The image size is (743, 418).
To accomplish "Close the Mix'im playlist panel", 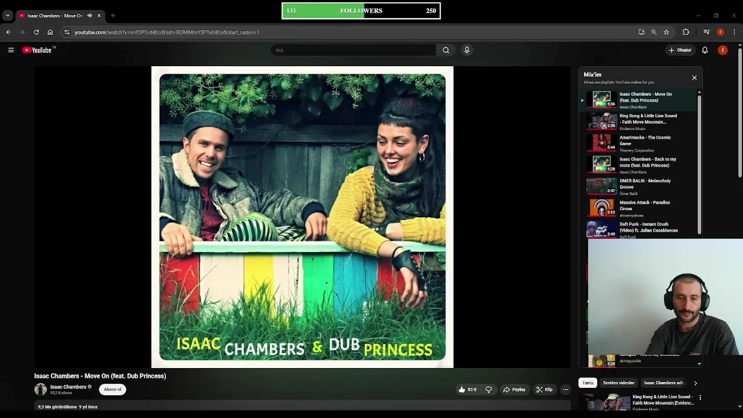I will click(x=694, y=77).
